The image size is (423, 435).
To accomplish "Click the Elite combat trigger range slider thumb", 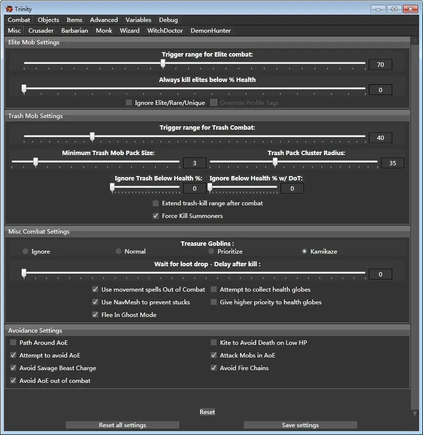I will coord(163,63).
